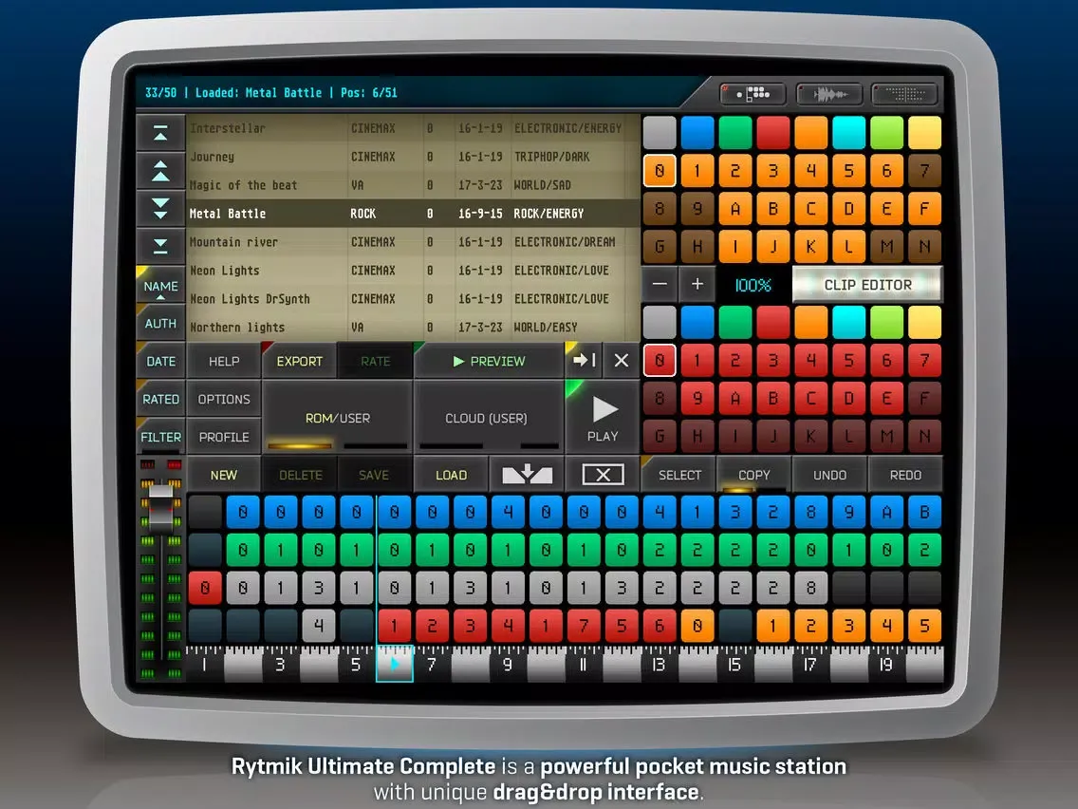Select Magic of the beat song
The image size is (1078, 809).
point(413,185)
